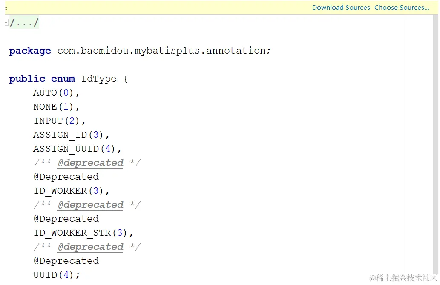
Task: Click the ASSIGN_ID enum constant
Action: pos(60,135)
